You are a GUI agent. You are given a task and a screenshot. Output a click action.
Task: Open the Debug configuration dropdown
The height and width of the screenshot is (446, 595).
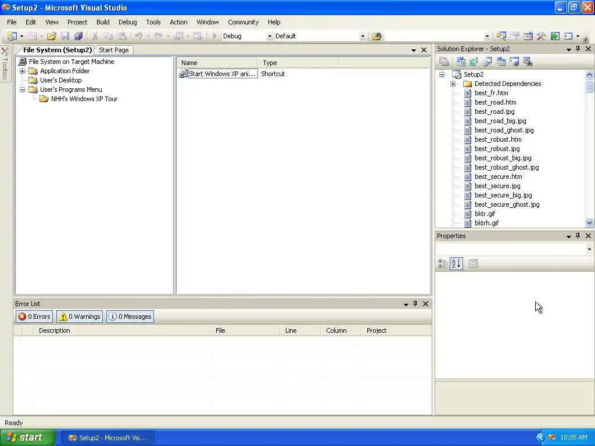coord(270,36)
